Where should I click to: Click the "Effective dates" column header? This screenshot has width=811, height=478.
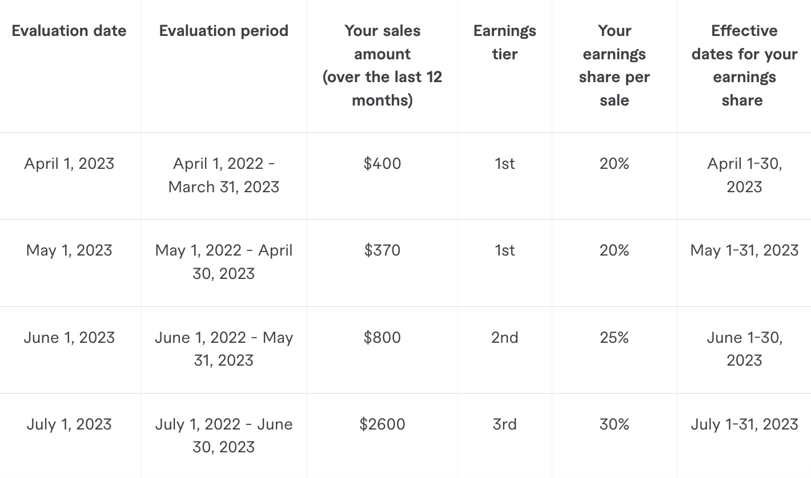click(x=744, y=65)
